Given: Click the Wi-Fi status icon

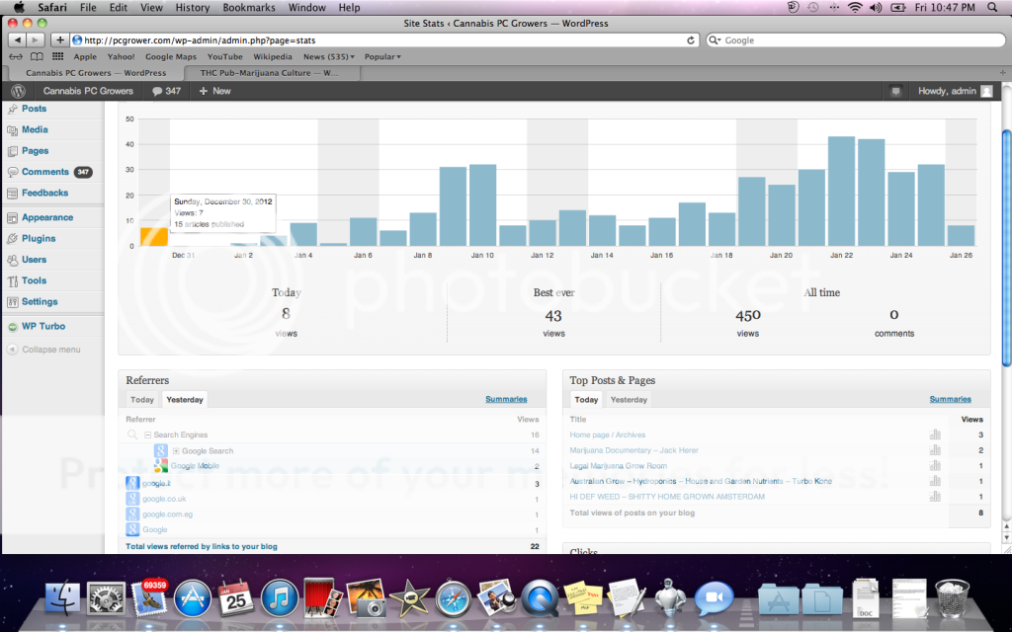Looking at the screenshot, I should [855, 8].
